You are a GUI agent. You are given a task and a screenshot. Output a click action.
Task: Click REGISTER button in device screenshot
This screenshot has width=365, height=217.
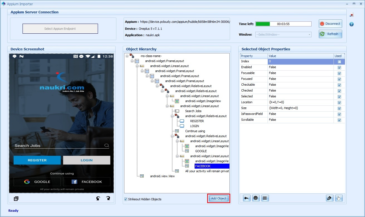(37, 160)
